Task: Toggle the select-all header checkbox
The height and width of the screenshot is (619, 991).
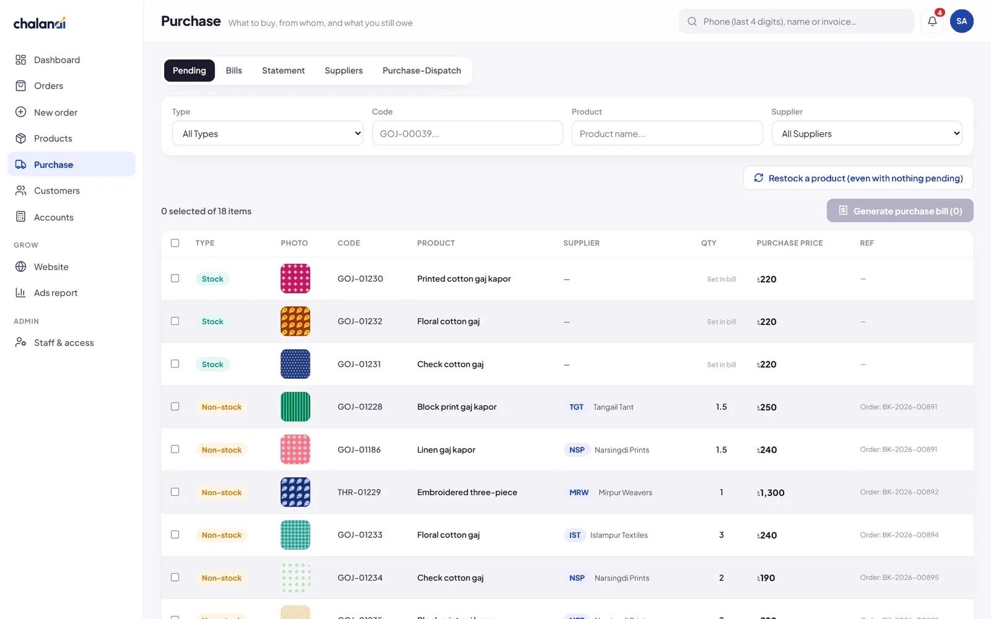Action: point(175,243)
